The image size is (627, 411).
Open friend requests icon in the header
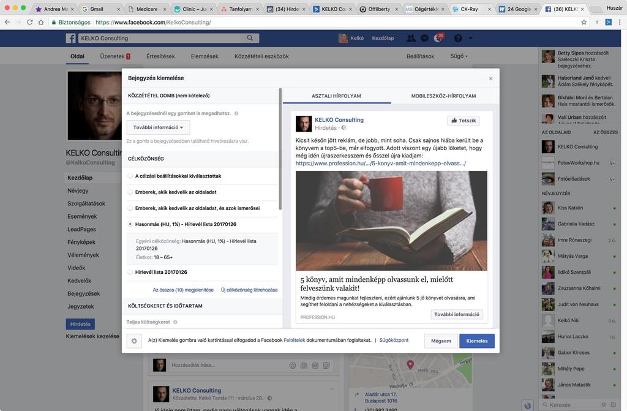(411, 38)
